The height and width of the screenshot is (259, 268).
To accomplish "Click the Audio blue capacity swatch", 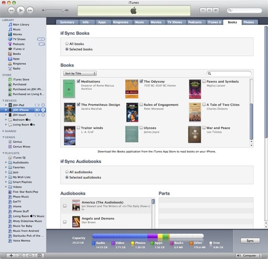I will (93, 243).
